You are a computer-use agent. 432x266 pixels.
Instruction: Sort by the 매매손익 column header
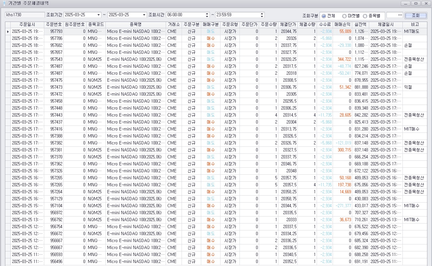click(342, 25)
